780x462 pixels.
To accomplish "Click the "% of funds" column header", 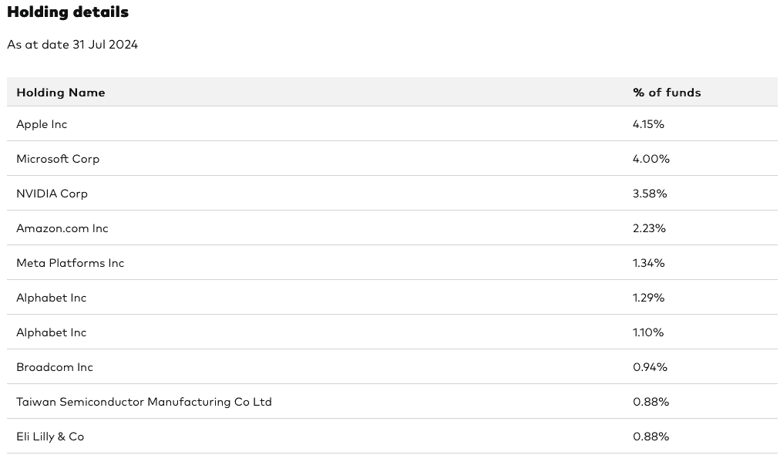I will pos(667,93).
